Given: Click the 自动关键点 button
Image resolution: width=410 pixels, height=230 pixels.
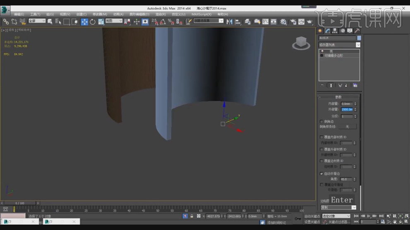Looking at the screenshot, I should pos(312,216).
